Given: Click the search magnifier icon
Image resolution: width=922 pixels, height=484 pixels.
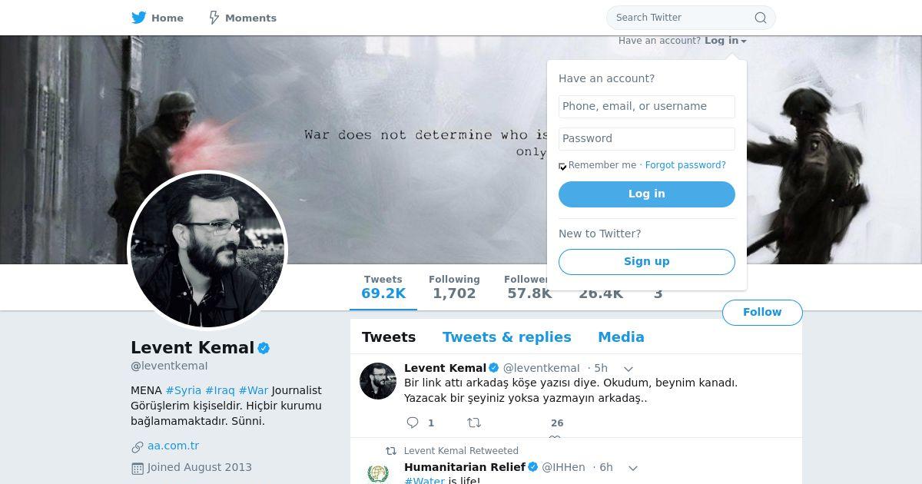Looking at the screenshot, I should pos(761,18).
